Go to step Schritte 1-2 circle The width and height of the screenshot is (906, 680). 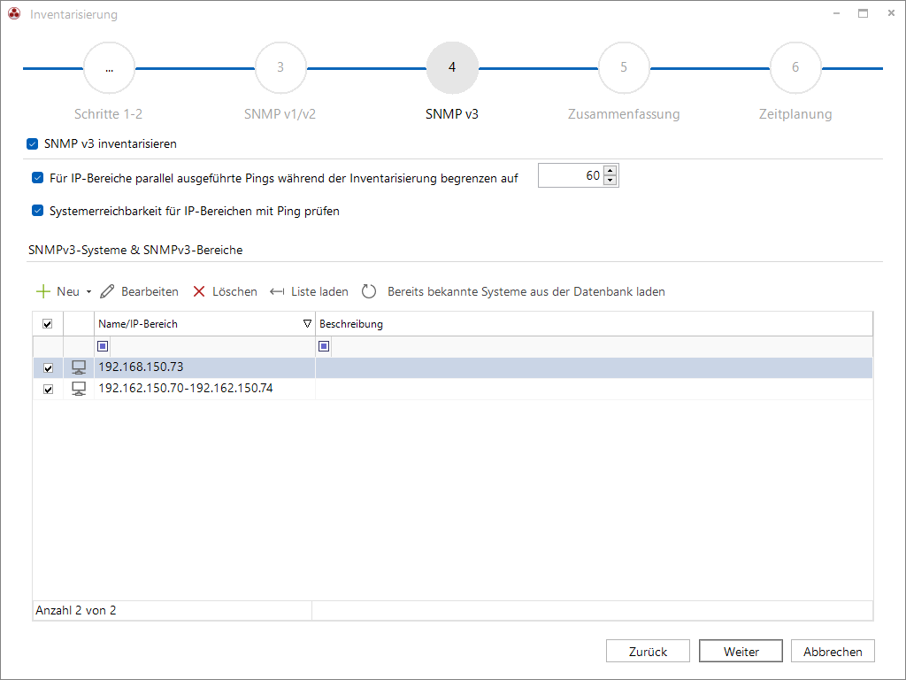pyautogui.click(x=109, y=67)
